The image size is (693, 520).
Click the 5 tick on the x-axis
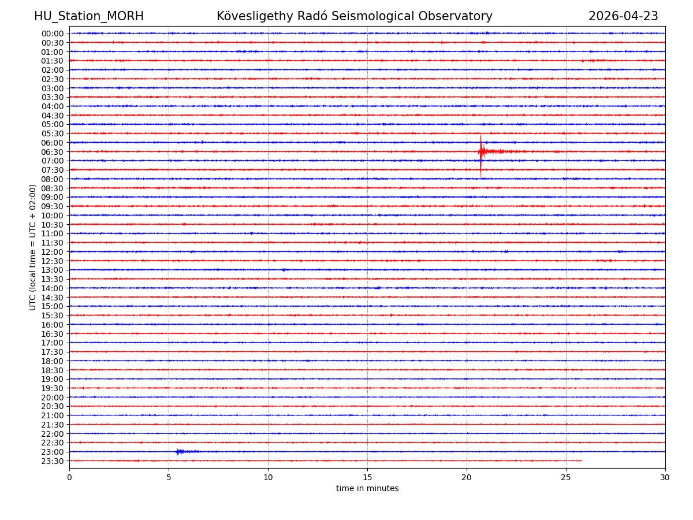(169, 477)
